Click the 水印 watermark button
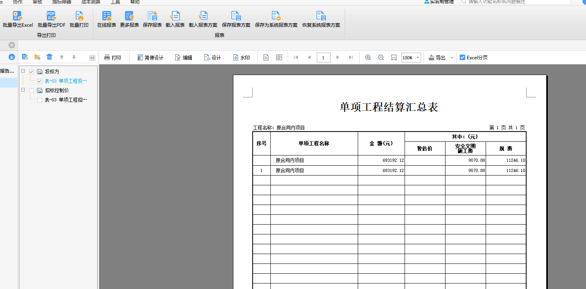 [x=241, y=57]
